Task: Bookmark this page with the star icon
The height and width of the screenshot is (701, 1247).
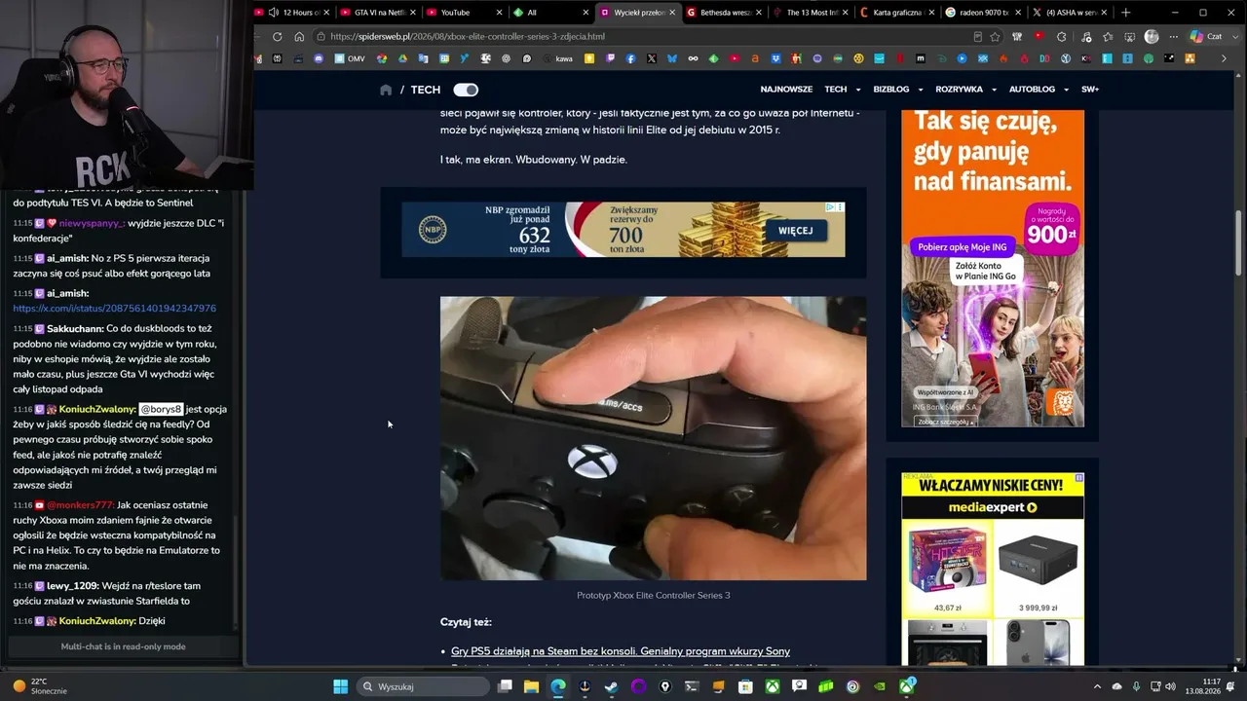Action: coord(995,37)
